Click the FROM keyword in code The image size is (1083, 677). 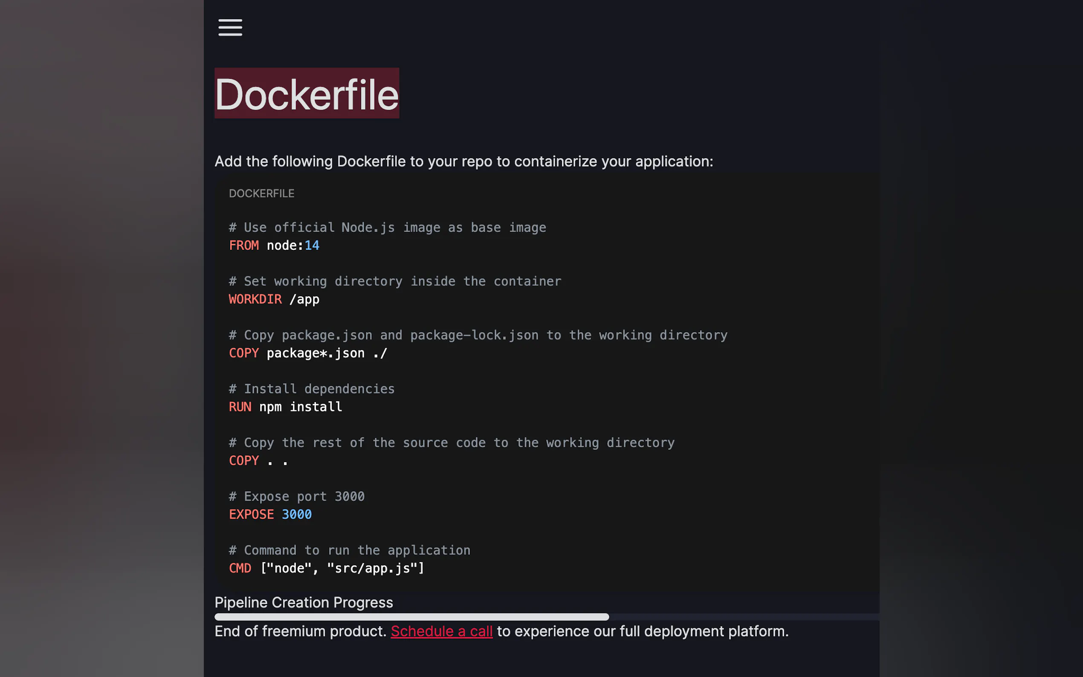point(243,246)
